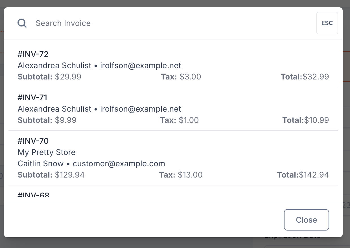Screen dimensions: 350x248
Task: Select invoice #INV-72
Action: 173,65
